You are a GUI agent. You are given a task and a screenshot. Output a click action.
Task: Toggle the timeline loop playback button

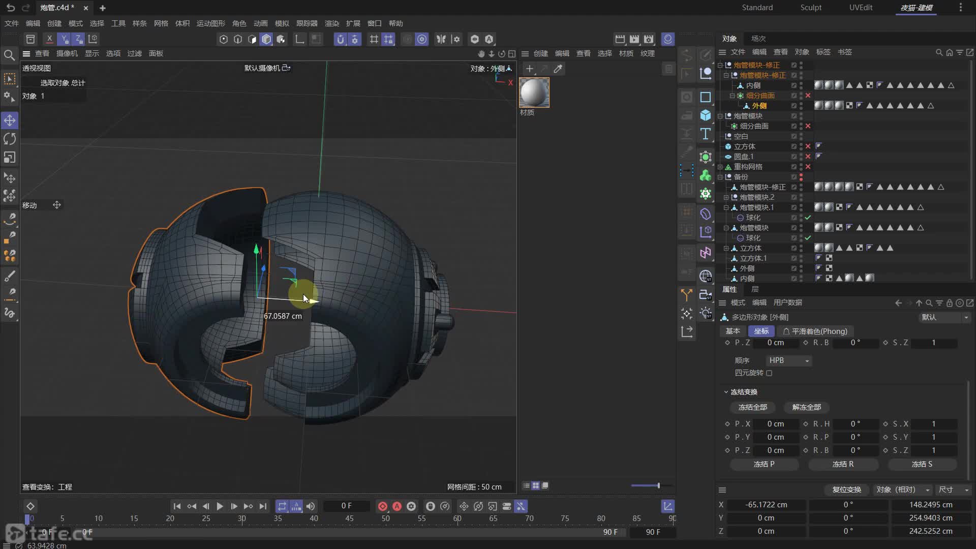(x=282, y=506)
